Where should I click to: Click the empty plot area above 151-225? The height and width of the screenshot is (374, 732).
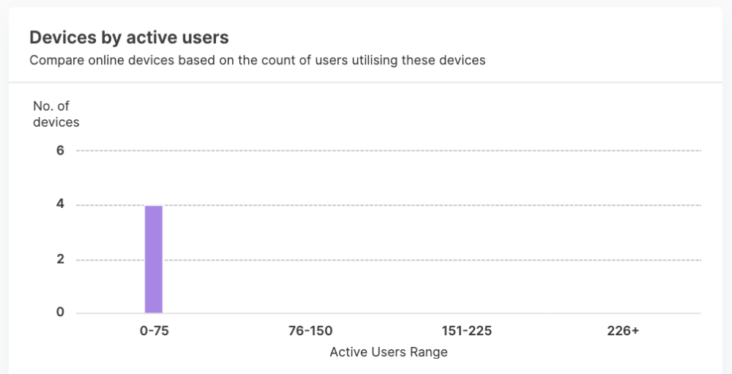coord(467,233)
